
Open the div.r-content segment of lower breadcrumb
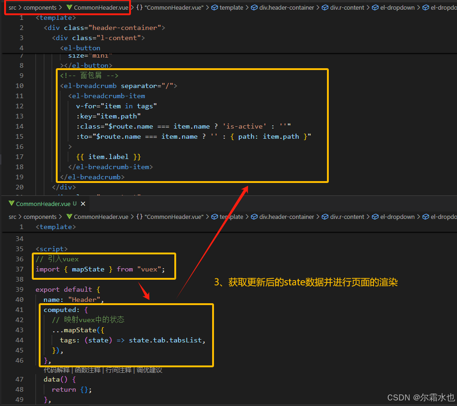(347, 217)
